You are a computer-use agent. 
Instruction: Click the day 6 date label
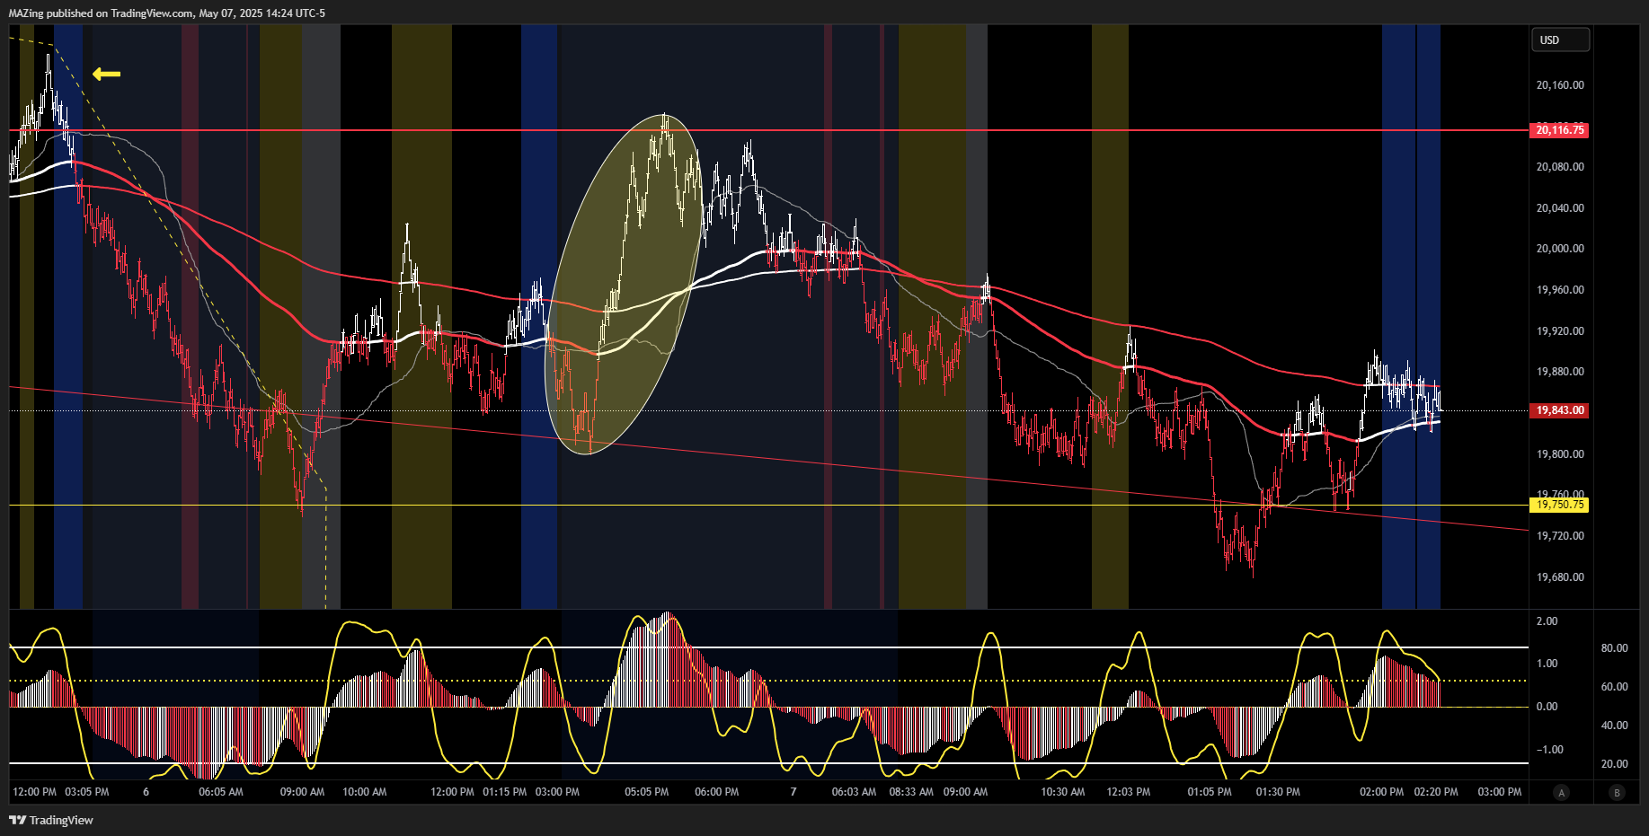(146, 792)
